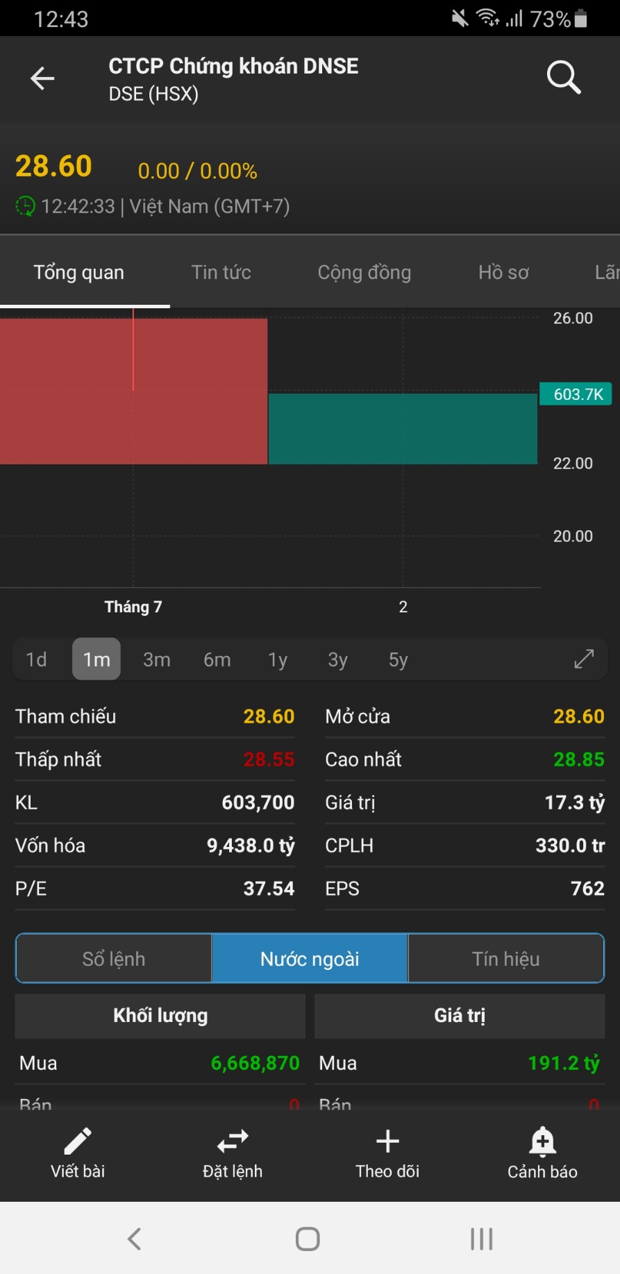The height and width of the screenshot is (1274, 620).
Task: Choose the 1y chart range
Action: [x=278, y=659]
